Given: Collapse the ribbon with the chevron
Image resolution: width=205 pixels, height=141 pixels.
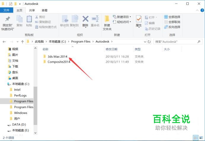Looking at the screenshot, I should 197,10.
